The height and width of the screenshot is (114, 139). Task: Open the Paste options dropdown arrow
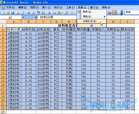point(62,13)
